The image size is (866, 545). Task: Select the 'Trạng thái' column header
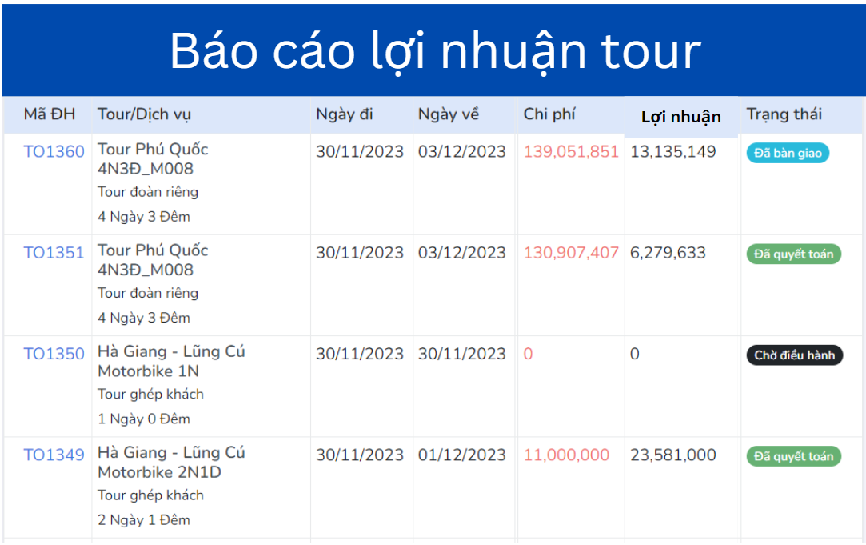(784, 114)
